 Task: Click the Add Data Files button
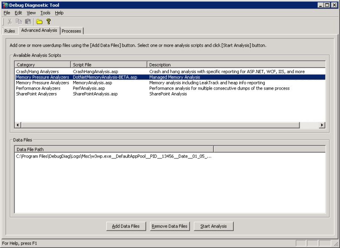(125, 226)
